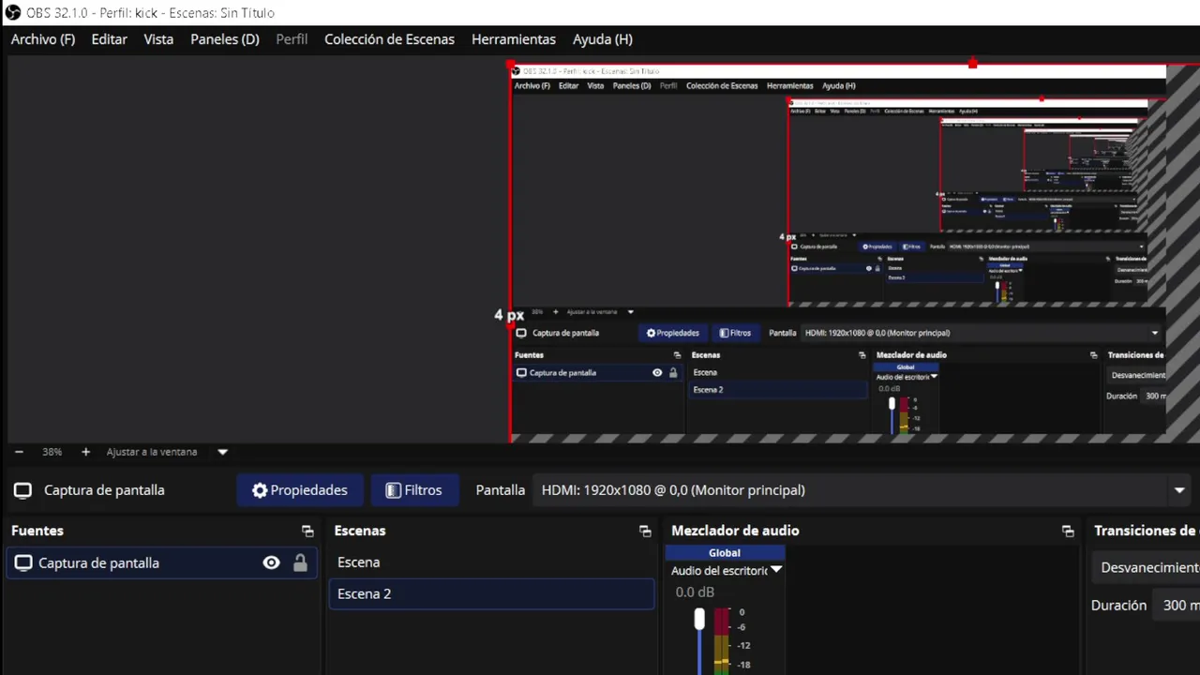Zoom out the preview with minus button
1200x675 pixels.
point(19,452)
